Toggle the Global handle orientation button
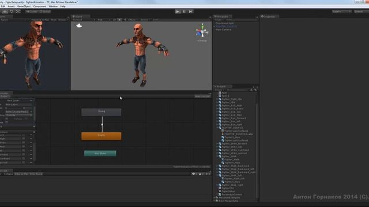Screen dimensions: 369x207 (x=45, y=11)
